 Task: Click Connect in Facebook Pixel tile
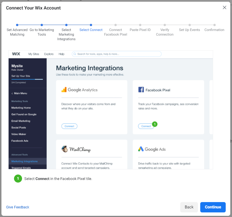point(146,126)
